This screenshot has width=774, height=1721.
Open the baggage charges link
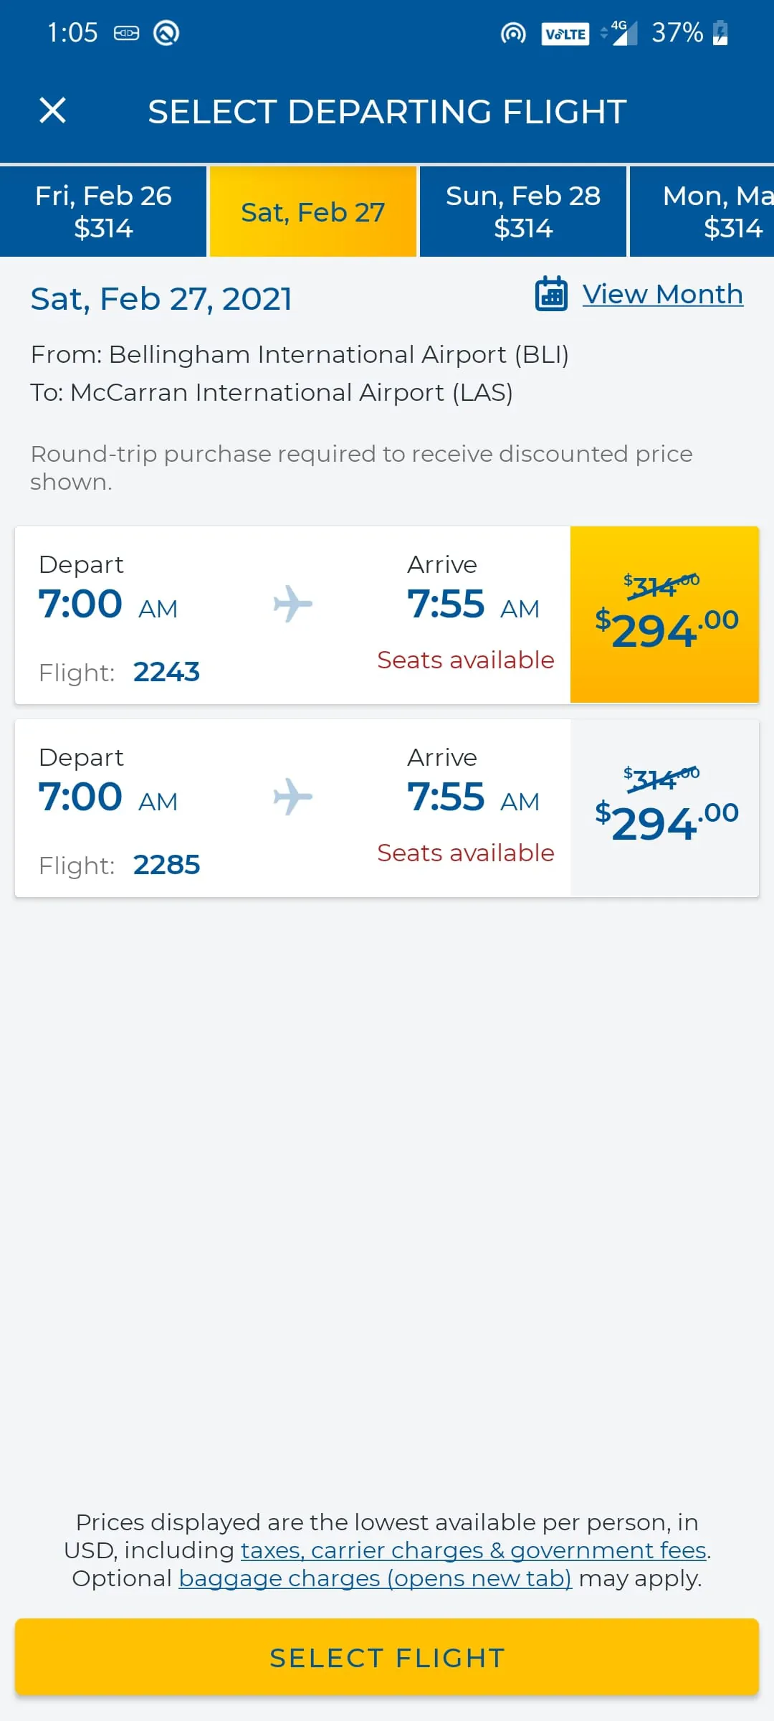(375, 1578)
